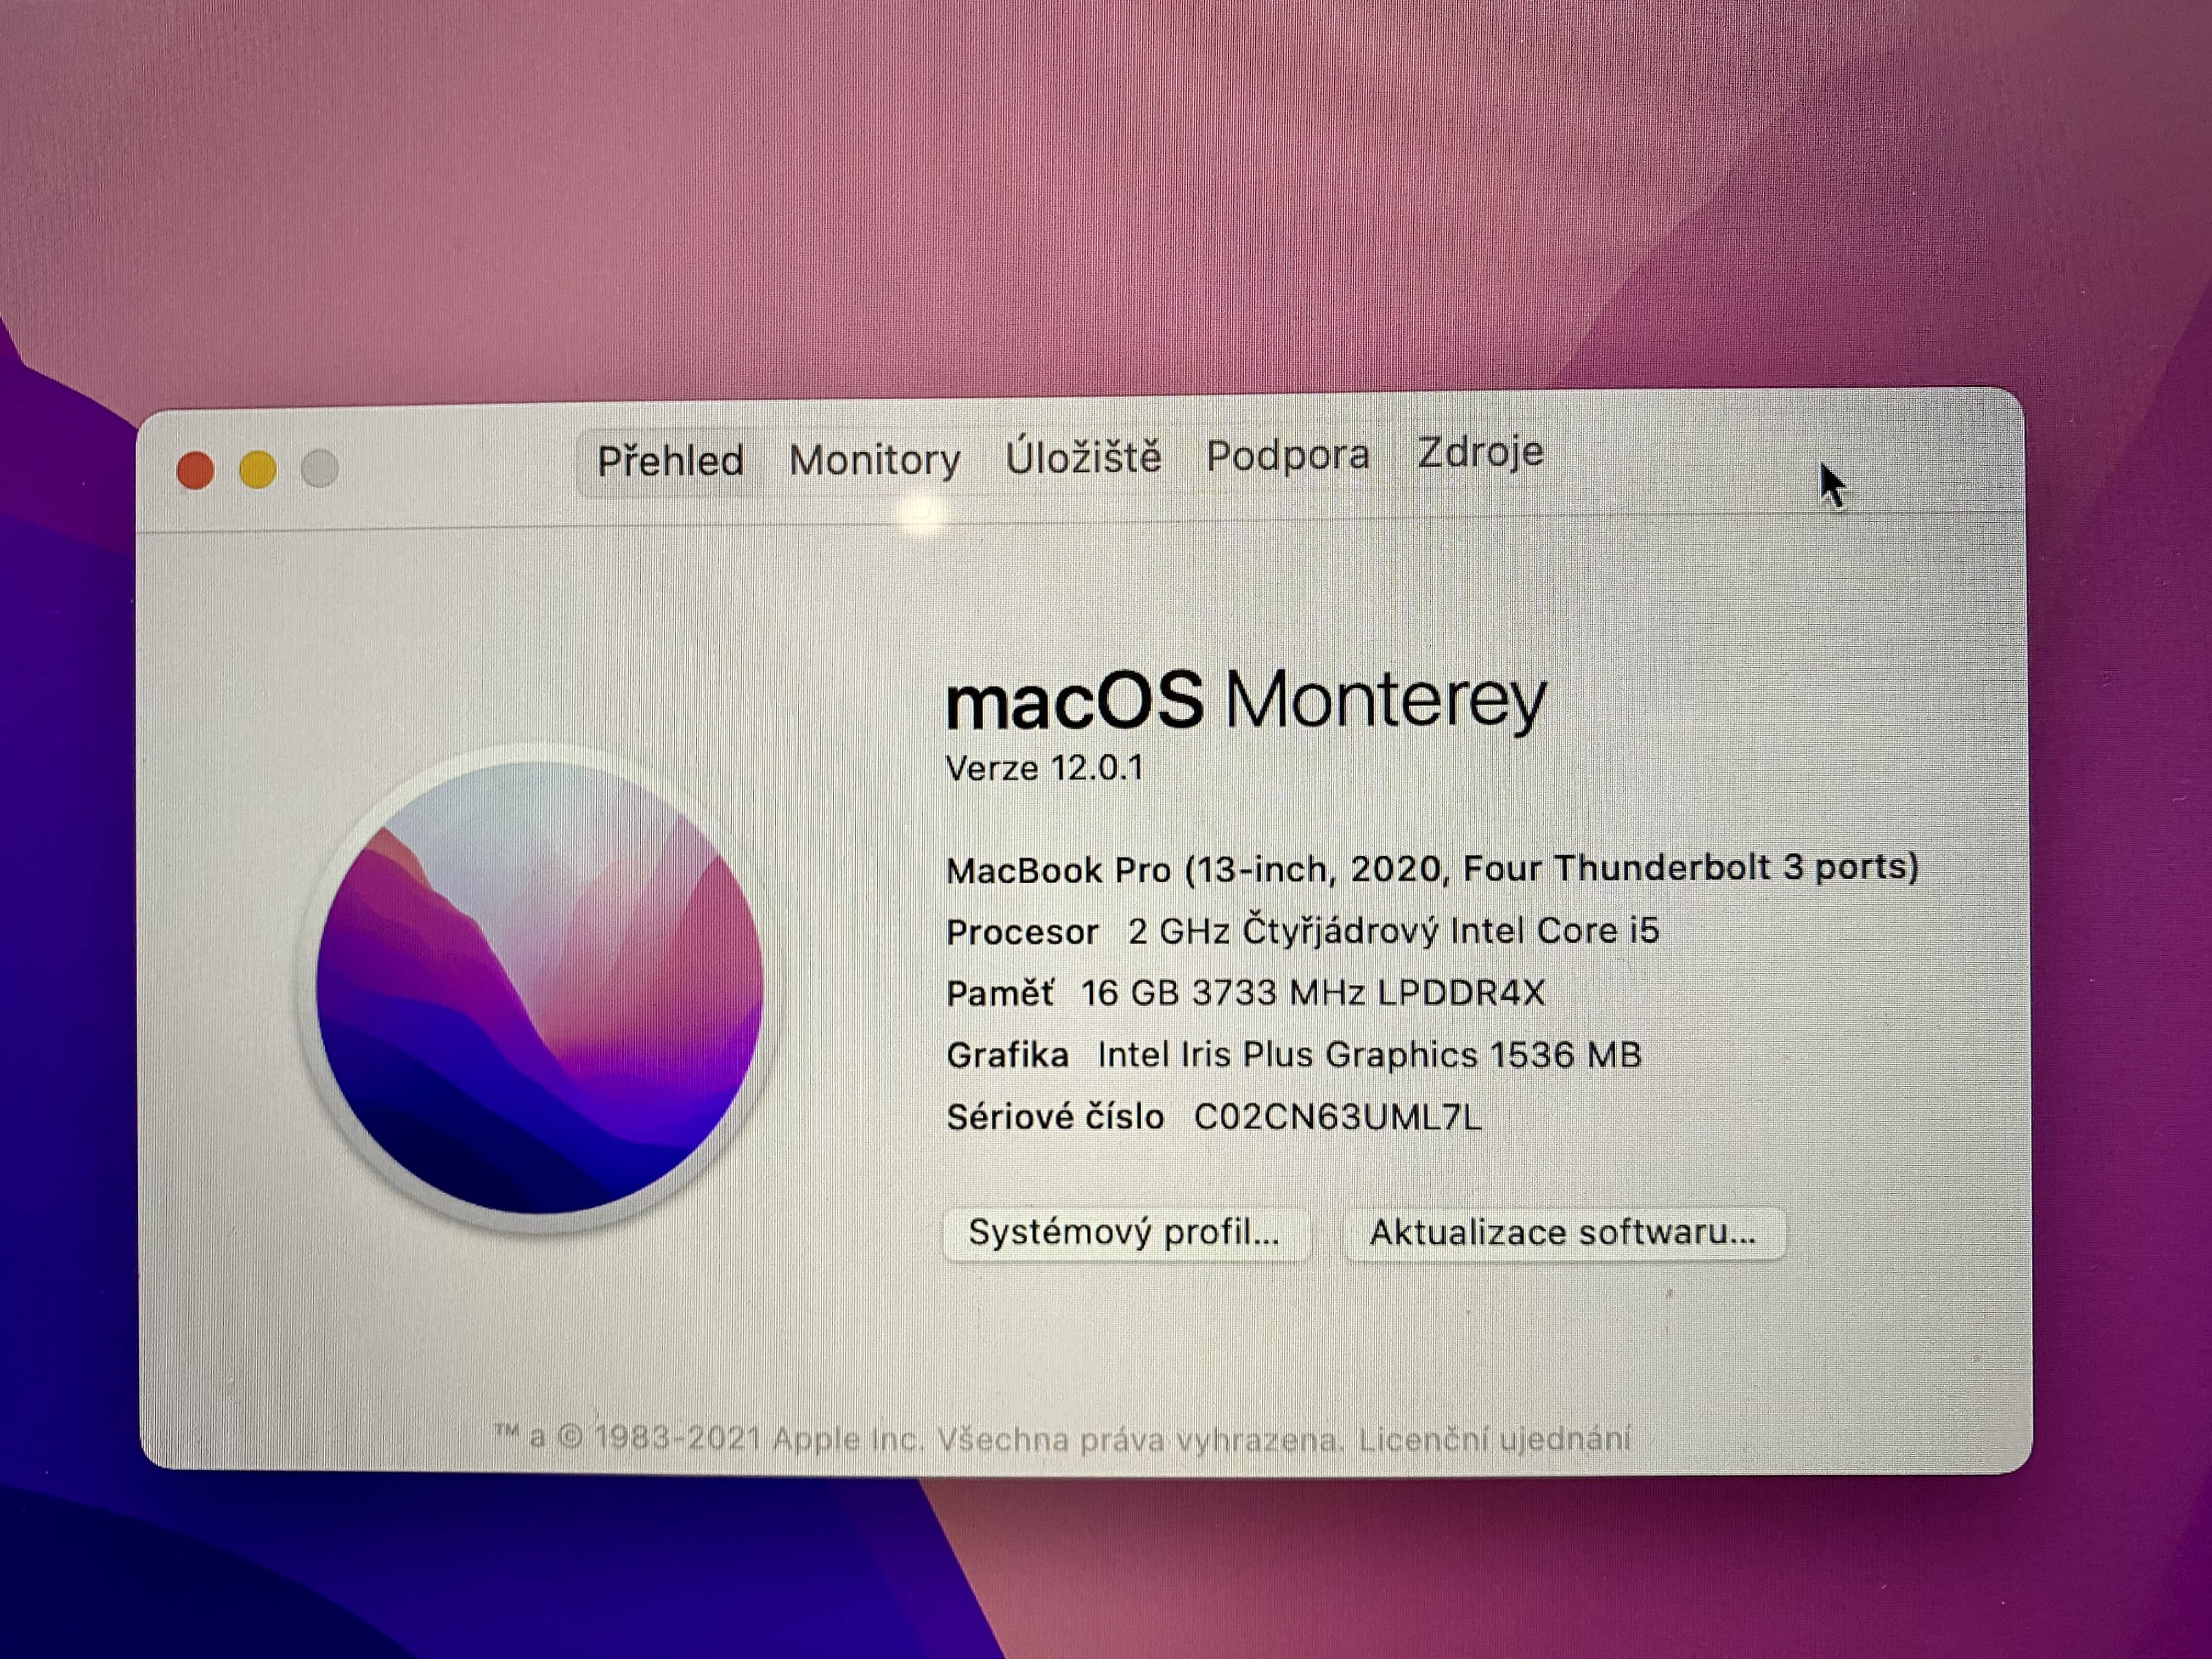The image size is (2212, 1659).
Task: Click the Verze 12.0.1 version text
Action: (1044, 768)
